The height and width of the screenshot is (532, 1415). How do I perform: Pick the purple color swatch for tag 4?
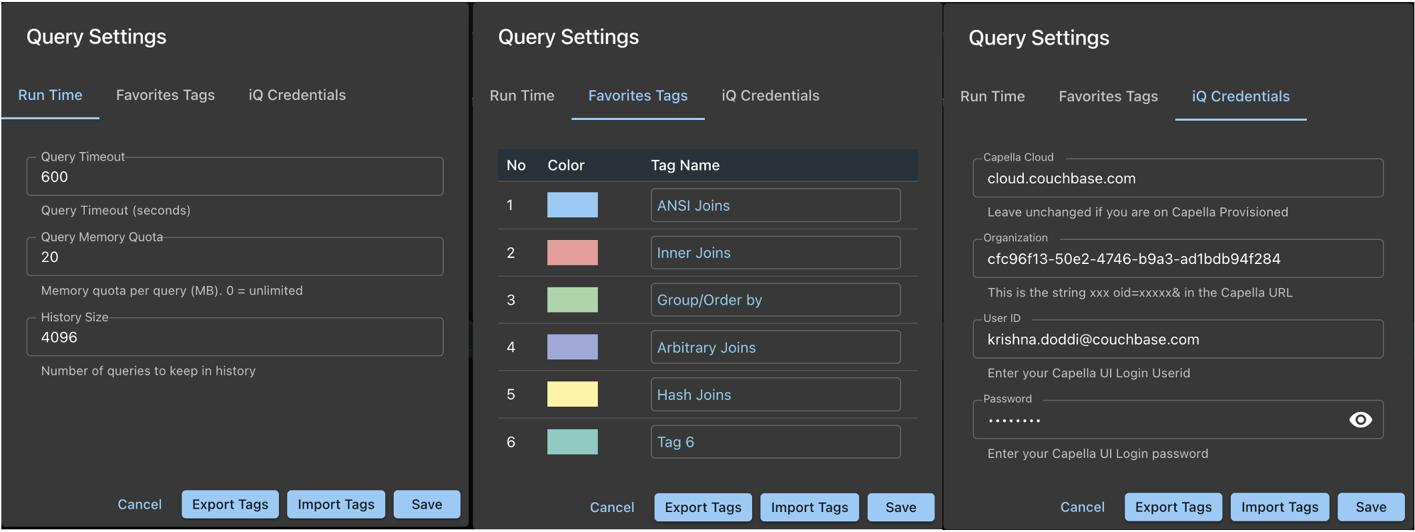[573, 347]
